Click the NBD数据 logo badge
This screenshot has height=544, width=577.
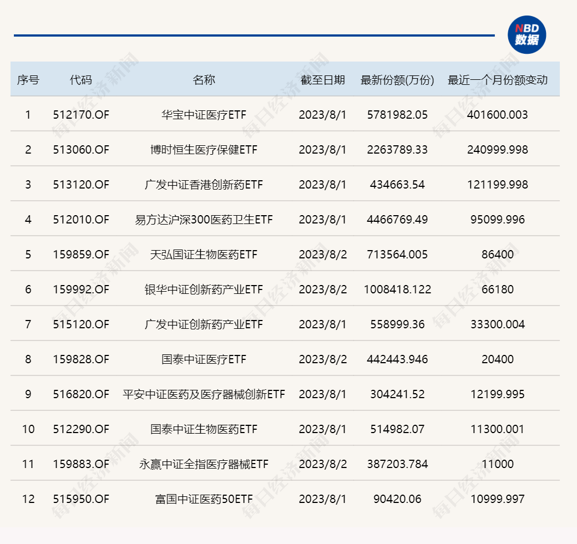click(527, 35)
